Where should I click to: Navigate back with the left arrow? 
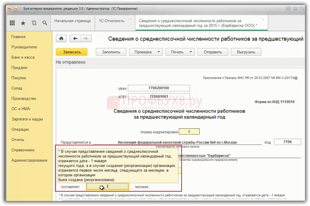(75, 38)
